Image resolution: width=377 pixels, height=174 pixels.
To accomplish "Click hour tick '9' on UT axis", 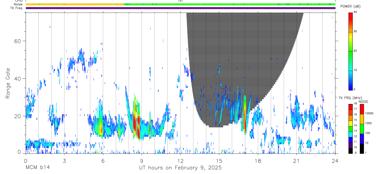I will coord(142,161).
